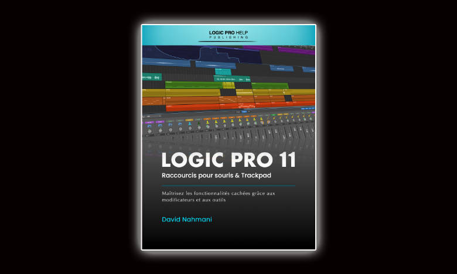This screenshot has height=274, width=457.
Task: Click the words modificateurs et aux outils
Action: 192,200
